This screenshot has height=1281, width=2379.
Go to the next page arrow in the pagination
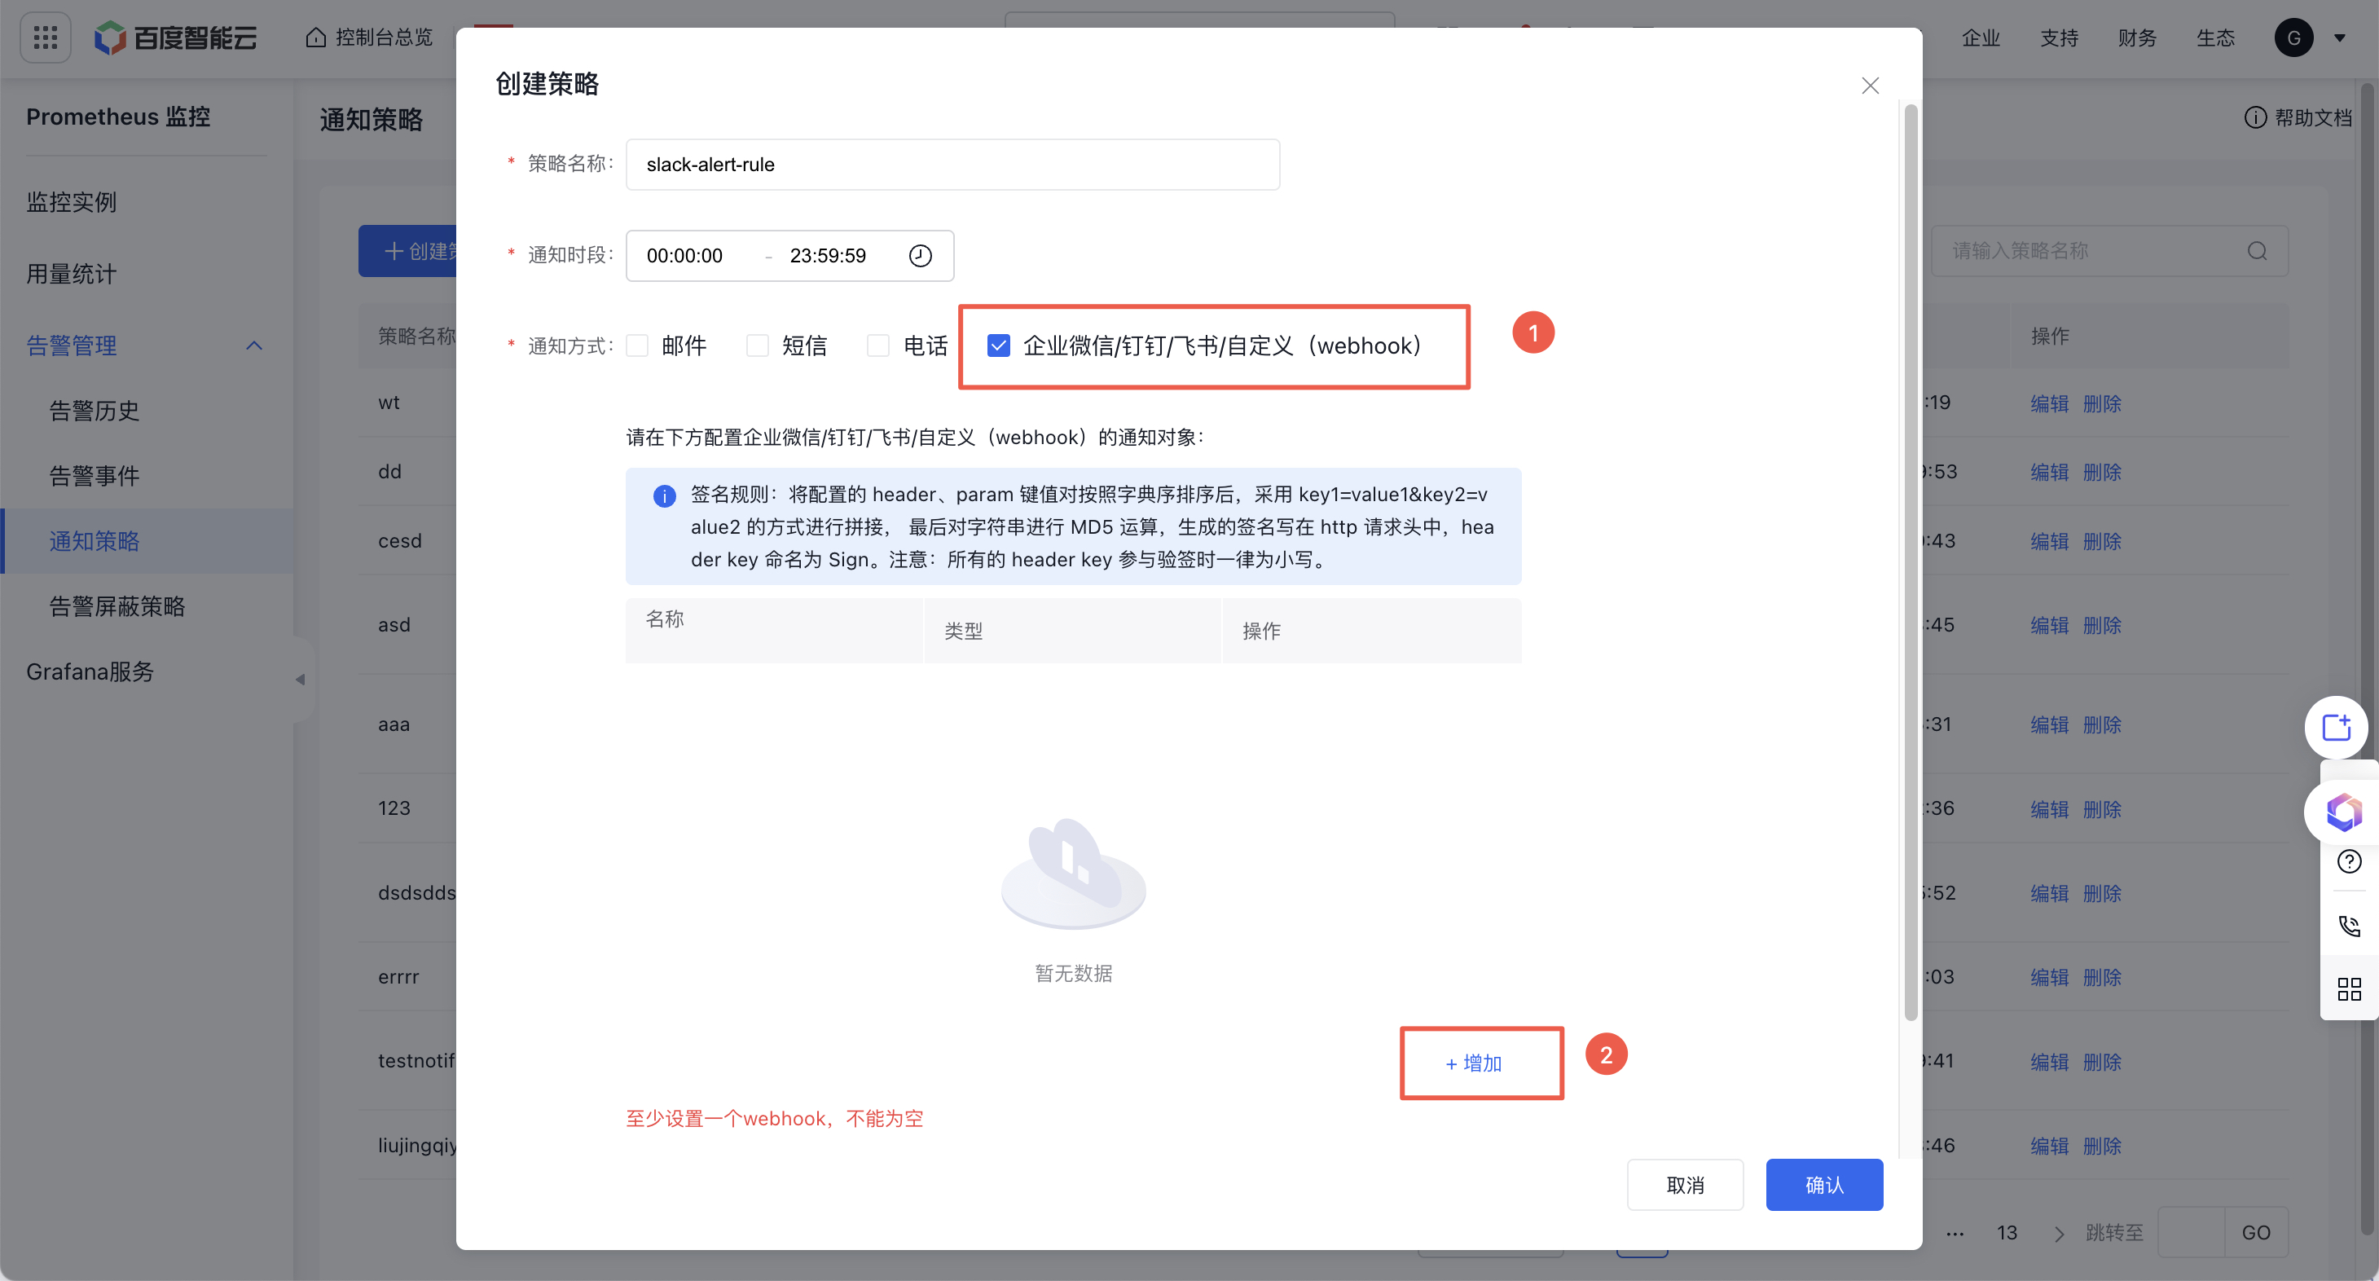(2059, 1234)
